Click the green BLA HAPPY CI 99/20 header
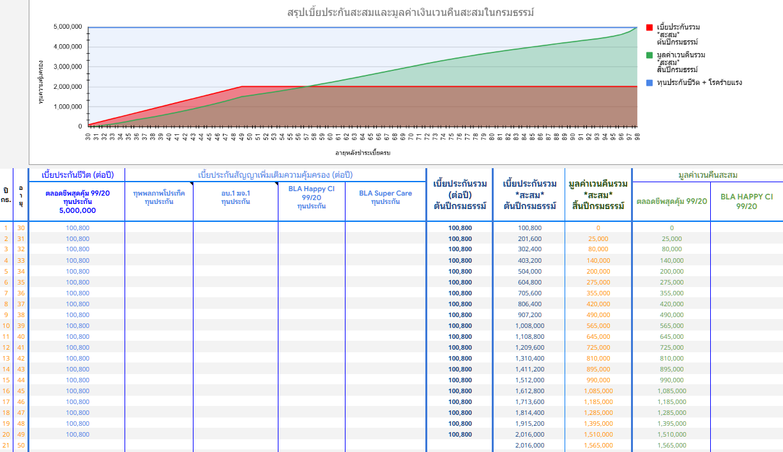The width and height of the screenshot is (783, 452). [x=746, y=201]
